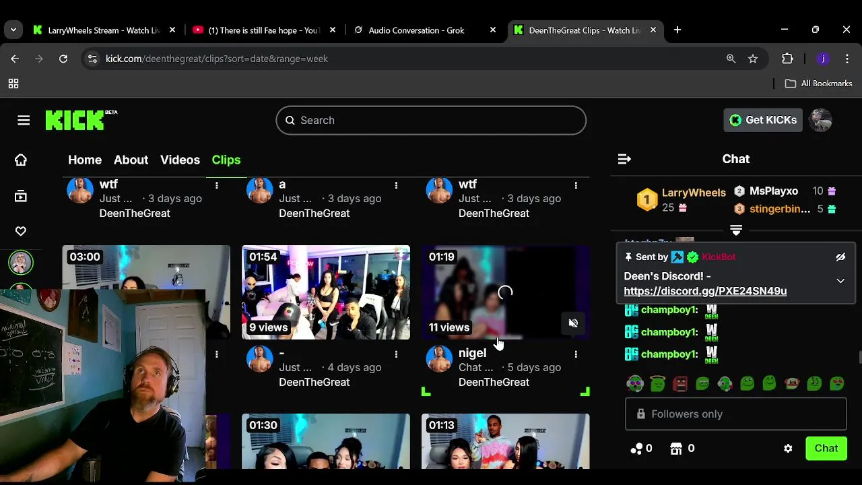Screen dimensions: 862x485
Task: Open the KICKs balance icon
Action: coord(636,449)
